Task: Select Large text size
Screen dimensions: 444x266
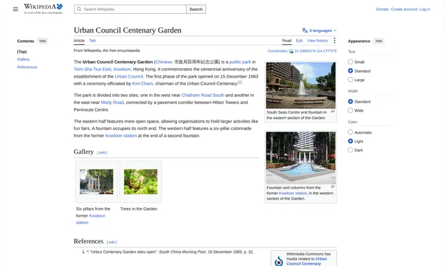Action: [x=350, y=80]
